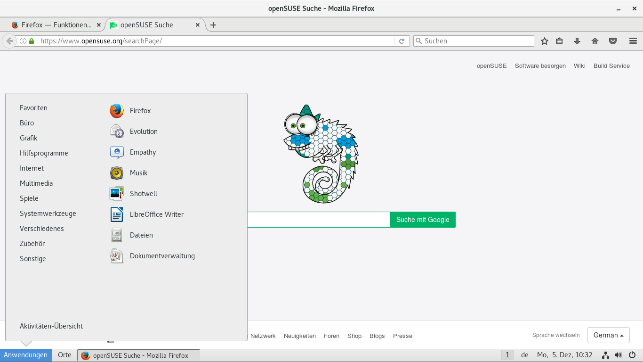
Task: Open a new tab with plus icon
Action: (x=213, y=25)
